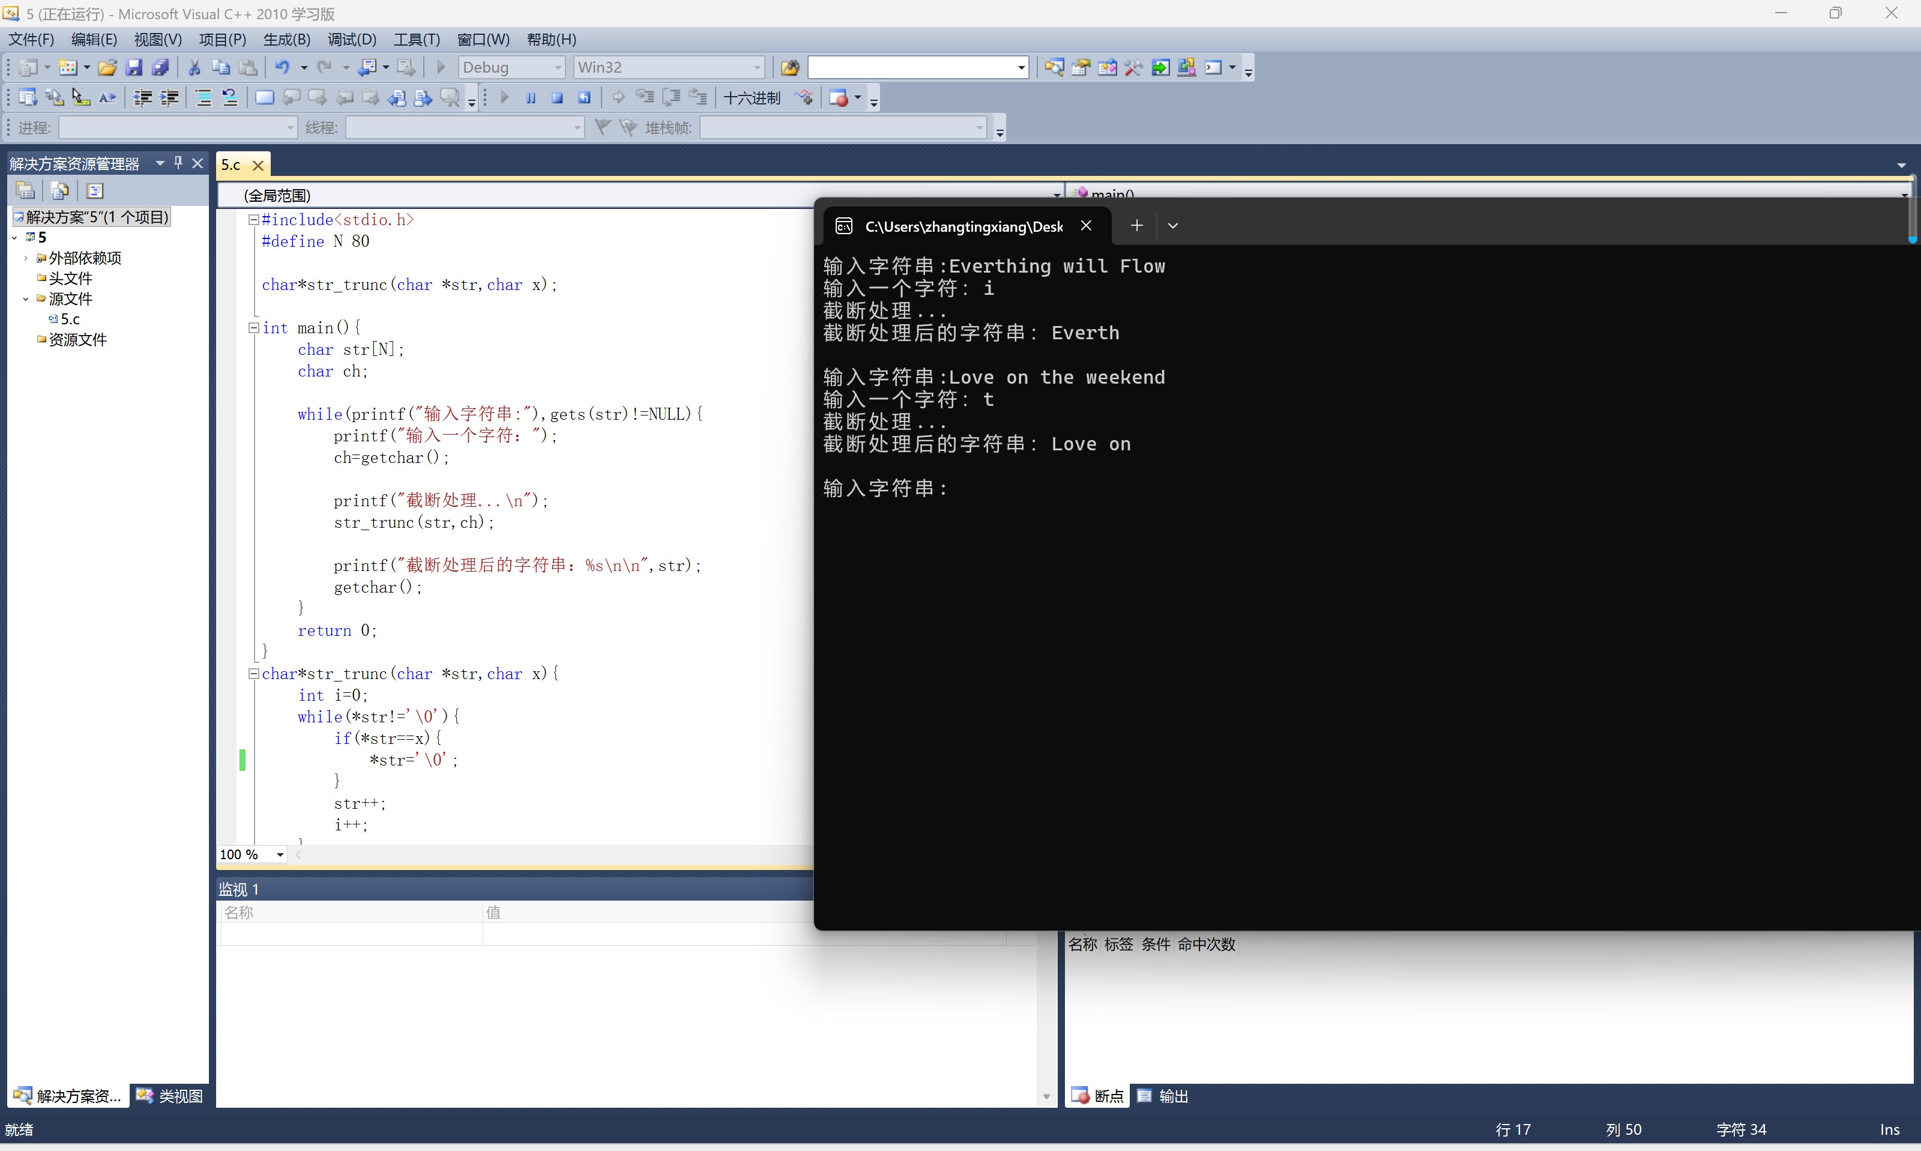This screenshot has height=1151, width=1921.
Task: Open the Win32 platform dropdown
Action: 756,67
